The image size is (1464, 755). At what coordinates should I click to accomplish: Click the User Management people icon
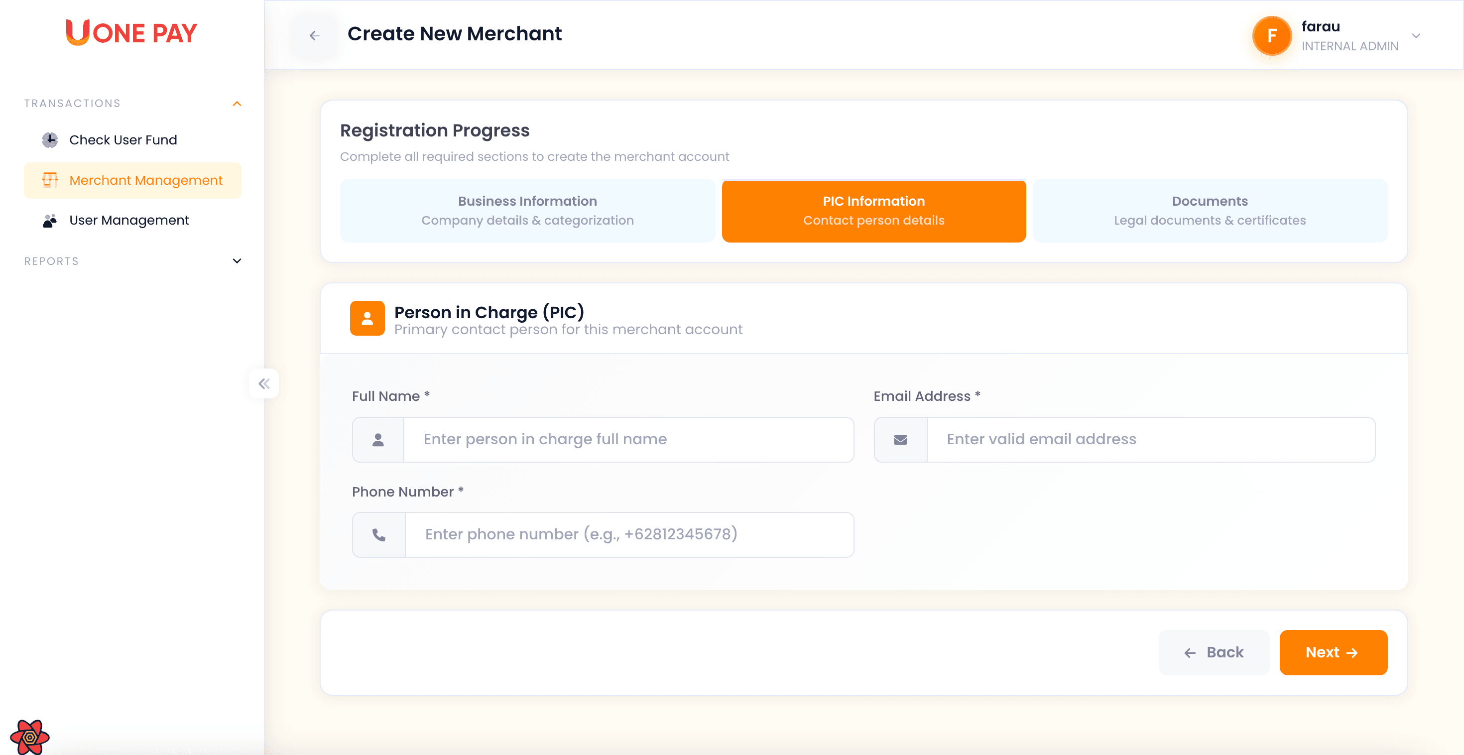(x=50, y=221)
